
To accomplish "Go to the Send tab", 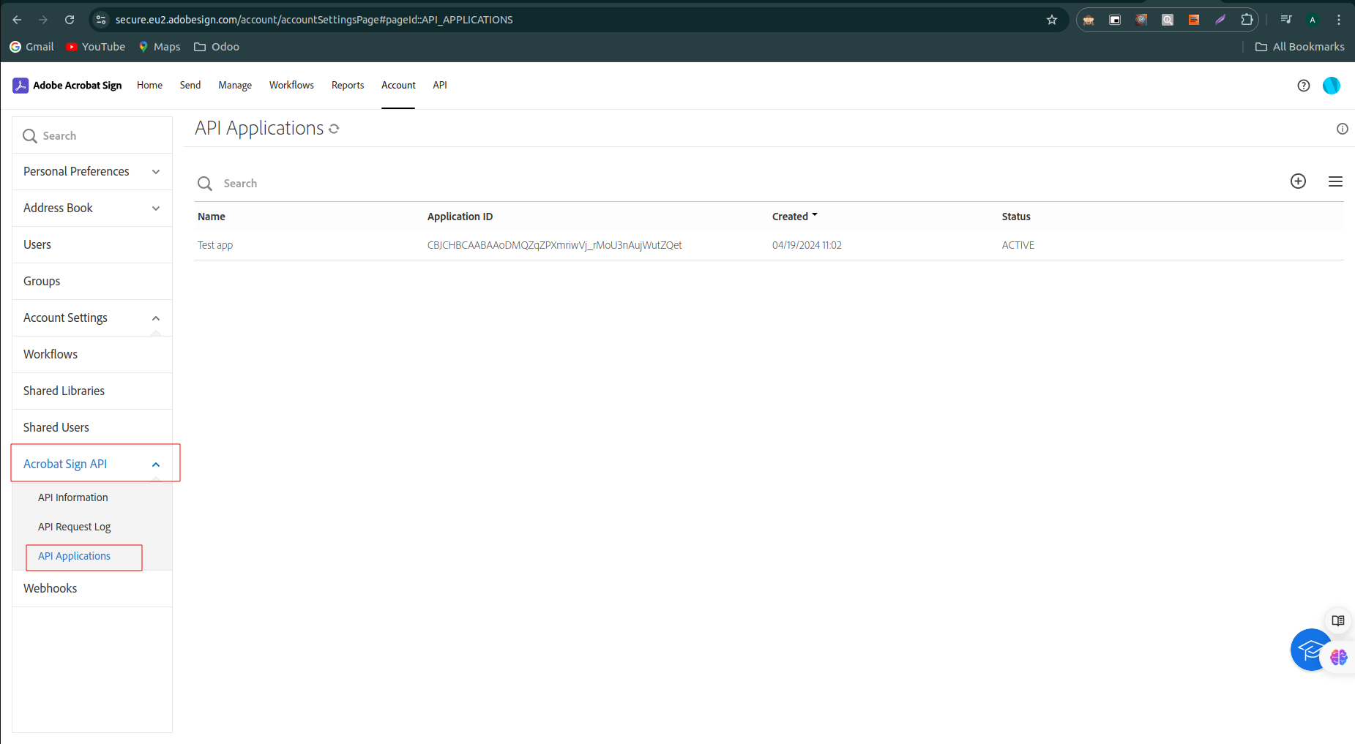I will (190, 86).
